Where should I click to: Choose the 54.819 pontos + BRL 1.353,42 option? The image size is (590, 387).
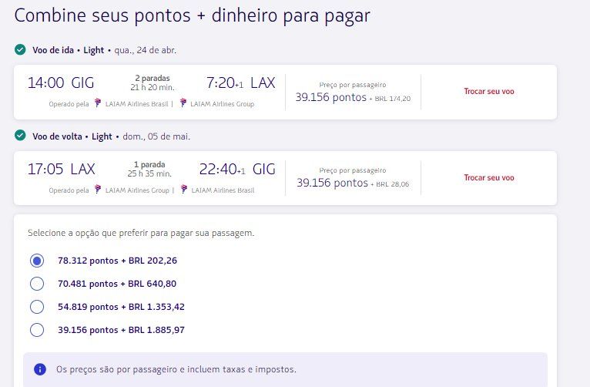[x=36, y=307]
